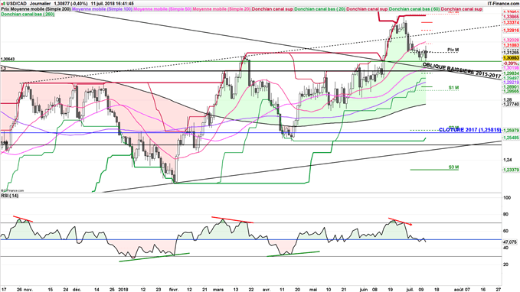The image size is (520, 292).
Task: Click the mars date on time axis
Action: [218, 289]
